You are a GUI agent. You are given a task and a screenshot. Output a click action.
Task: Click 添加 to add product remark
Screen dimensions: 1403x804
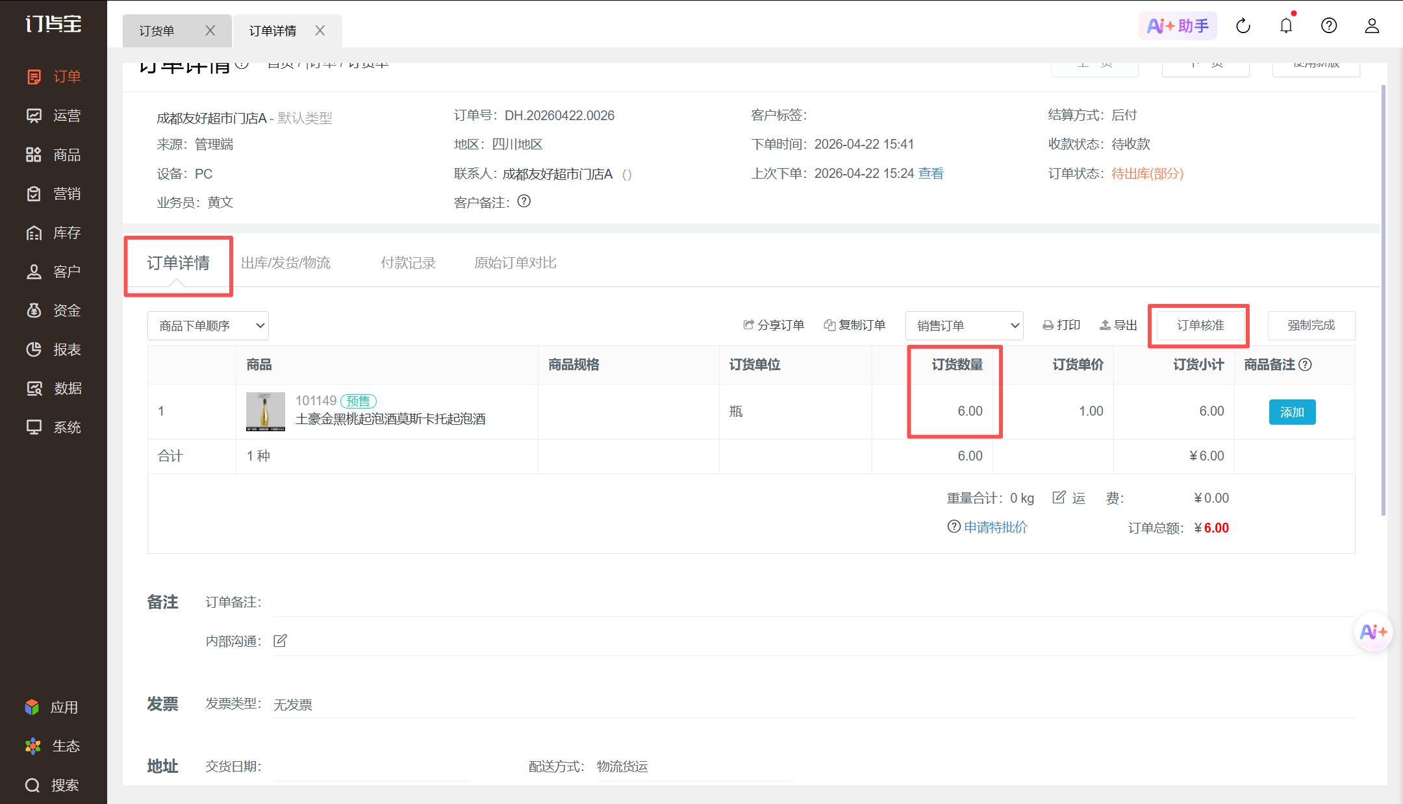[x=1292, y=412]
